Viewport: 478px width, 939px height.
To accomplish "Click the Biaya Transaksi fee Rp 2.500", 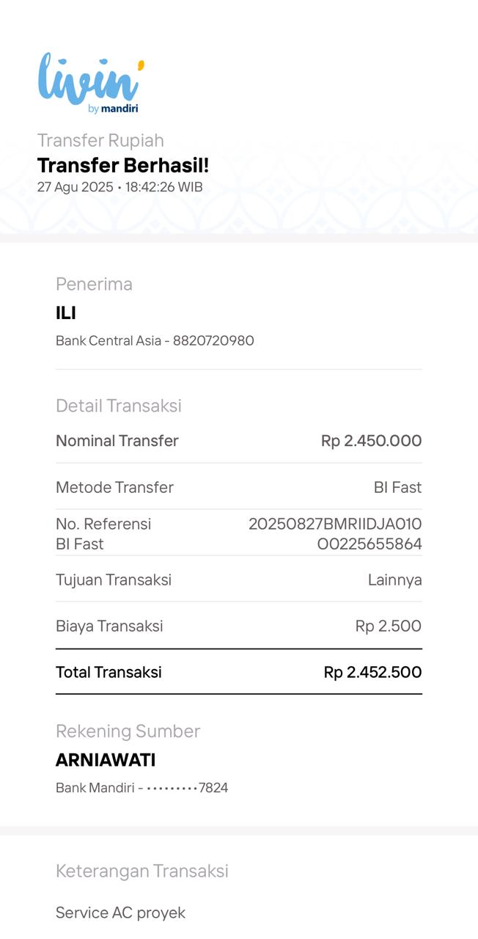I will click(388, 626).
